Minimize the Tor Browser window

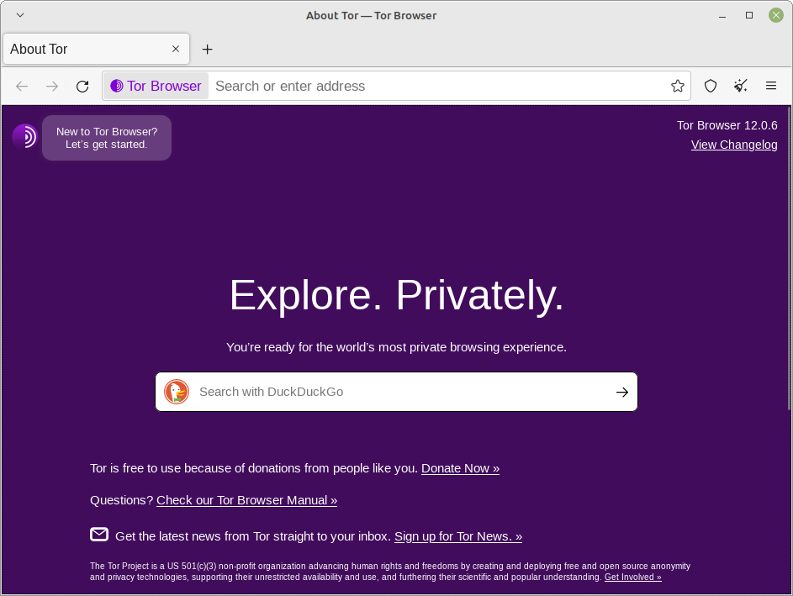click(x=722, y=16)
